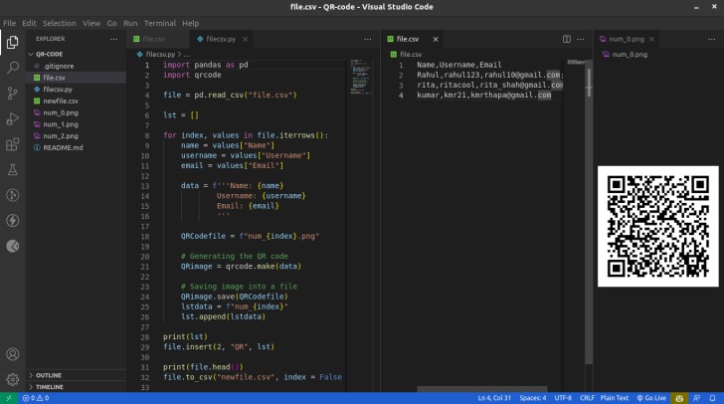Open the Terminal menu

coord(160,23)
